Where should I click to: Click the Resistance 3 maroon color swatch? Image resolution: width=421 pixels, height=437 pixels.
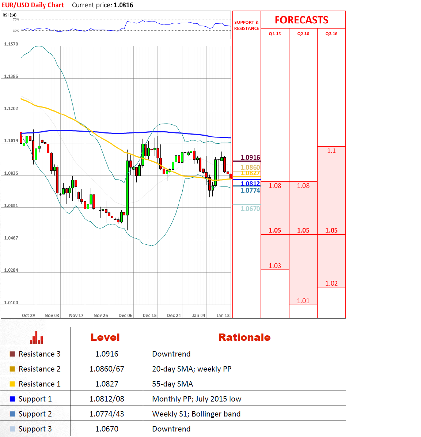point(12,354)
